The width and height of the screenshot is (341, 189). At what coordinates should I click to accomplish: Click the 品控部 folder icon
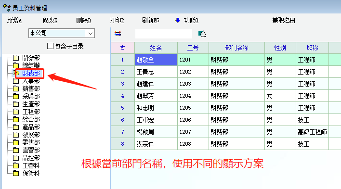[16, 158]
